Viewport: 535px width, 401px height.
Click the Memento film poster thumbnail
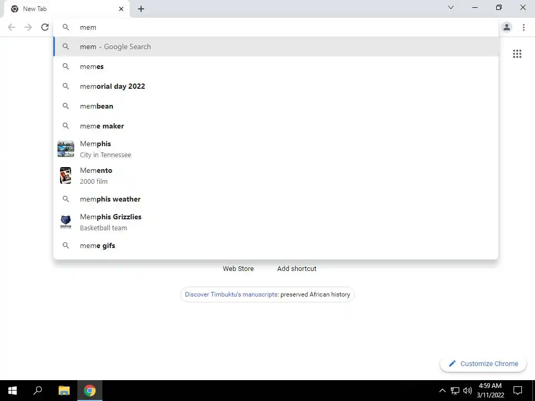[x=65, y=175]
